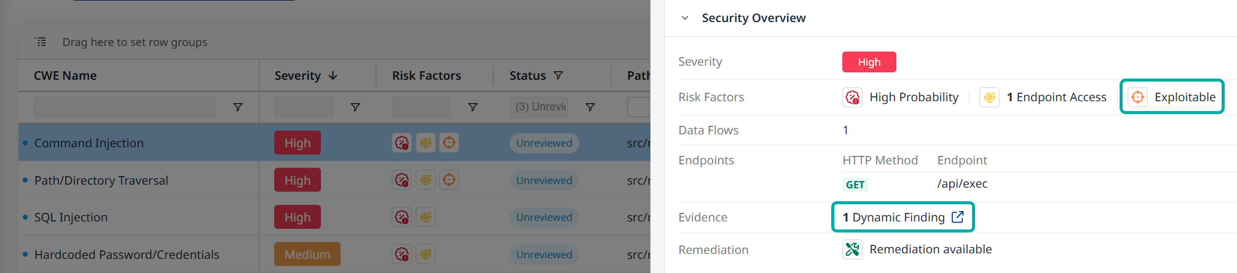Open the Risk Factors filter funnel
The width and height of the screenshot is (1237, 273).
coord(473,107)
